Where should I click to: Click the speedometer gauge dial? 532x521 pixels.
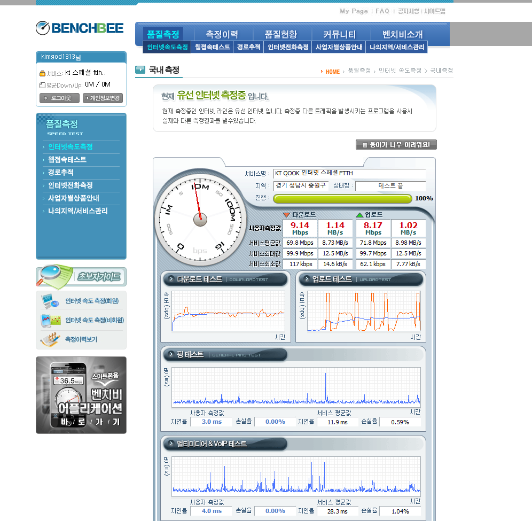click(x=200, y=220)
